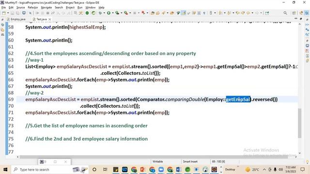Click highlighted getEmpSal text on line 69

tap(238, 99)
